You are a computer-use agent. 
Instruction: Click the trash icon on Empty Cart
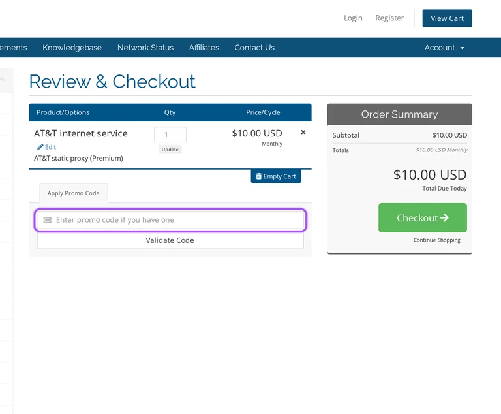pyautogui.click(x=259, y=176)
